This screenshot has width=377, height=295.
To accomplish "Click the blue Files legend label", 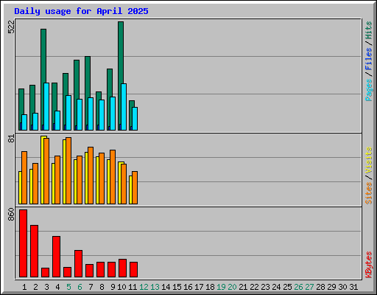I will 368,59.
